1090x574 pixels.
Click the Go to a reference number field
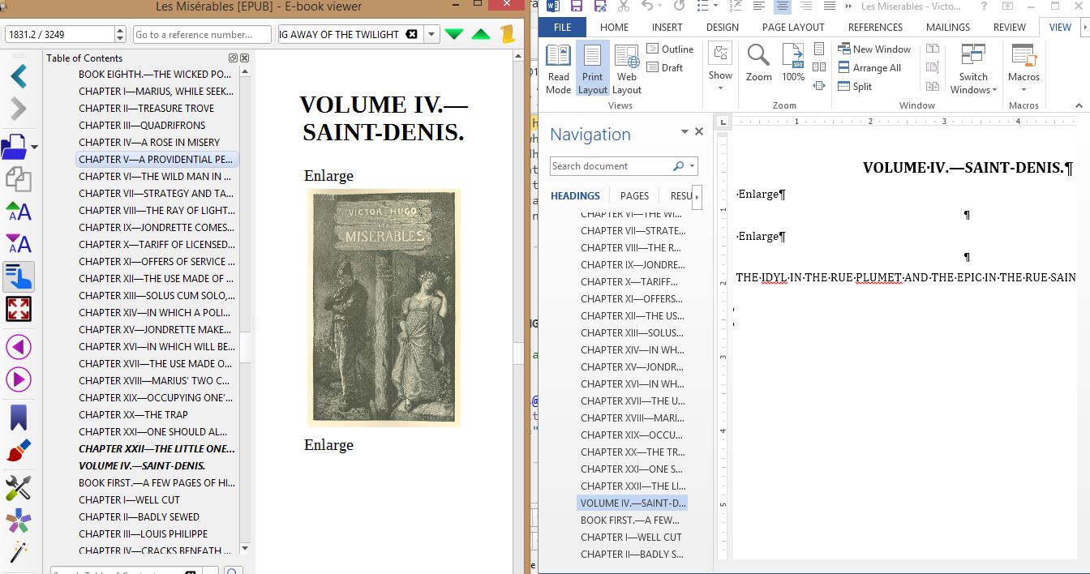point(202,35)
